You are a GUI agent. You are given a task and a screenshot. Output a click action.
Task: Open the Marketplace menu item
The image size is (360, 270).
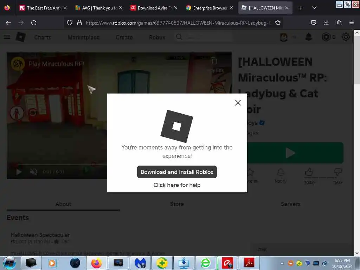(84, 37)
